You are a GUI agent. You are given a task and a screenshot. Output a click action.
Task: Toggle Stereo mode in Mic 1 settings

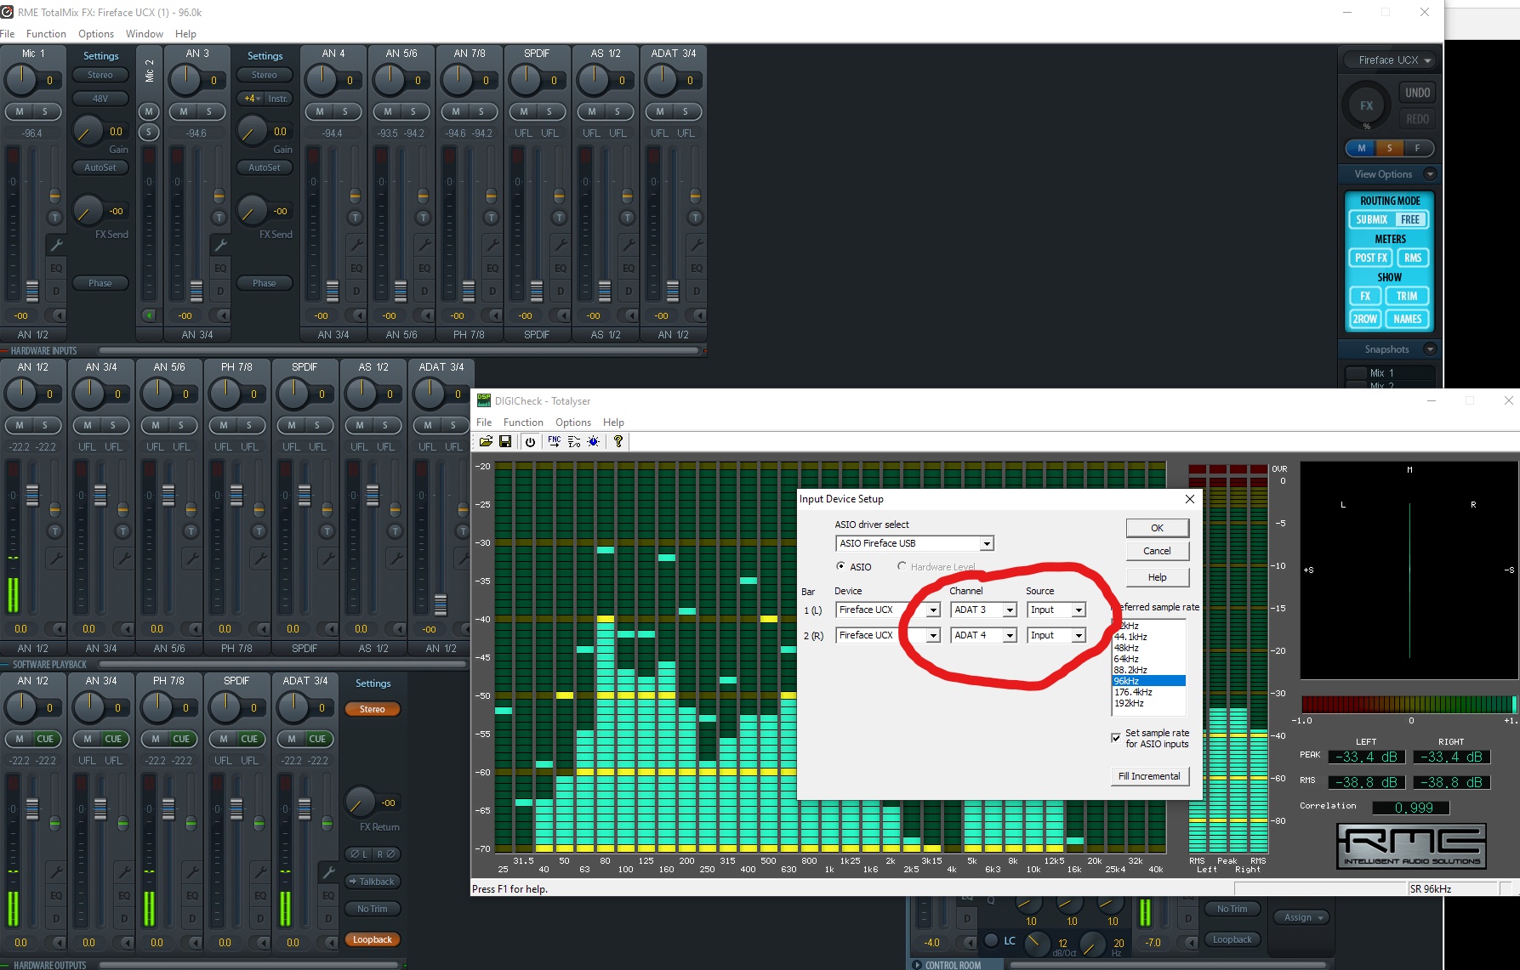100,75
